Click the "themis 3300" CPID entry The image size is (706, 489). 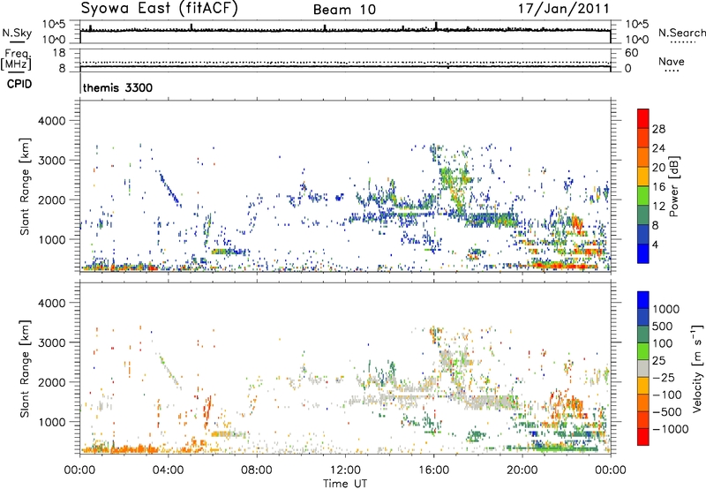[117, 87]
